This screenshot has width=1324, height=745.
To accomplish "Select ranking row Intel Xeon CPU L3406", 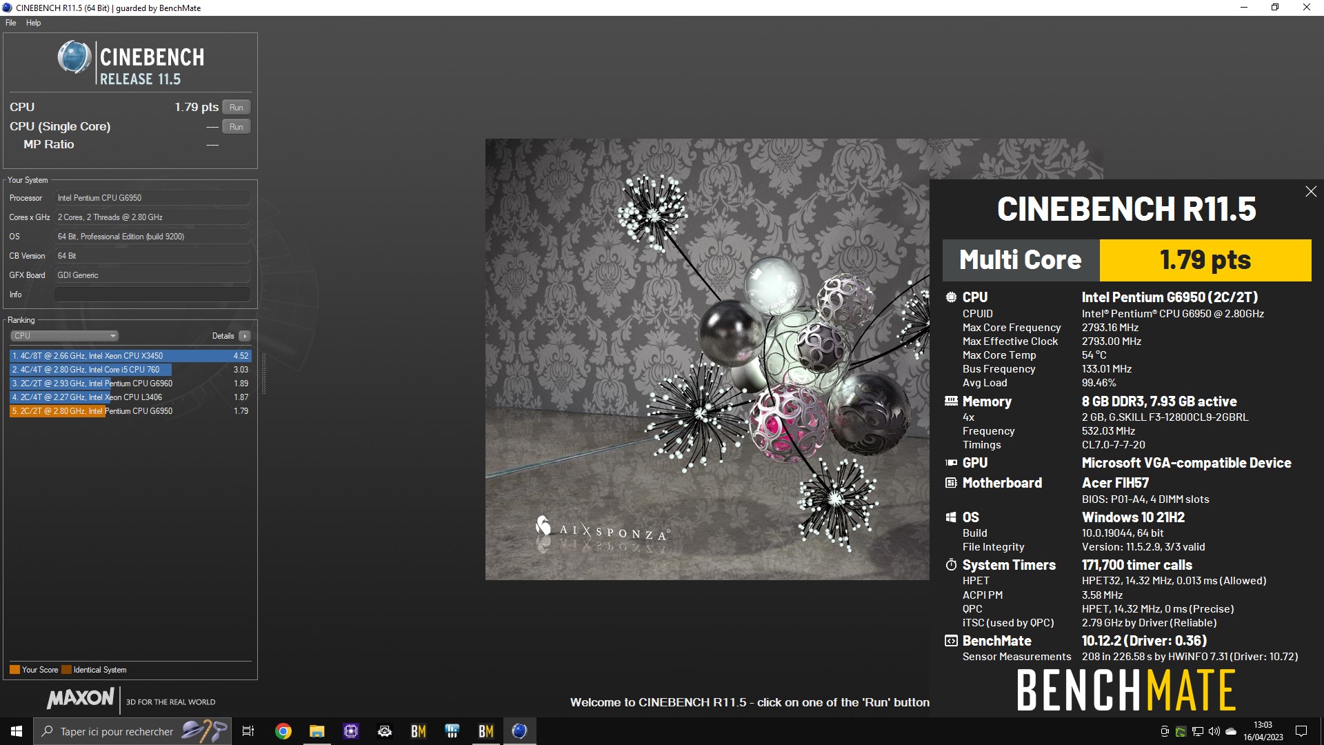I will [130, 397].
